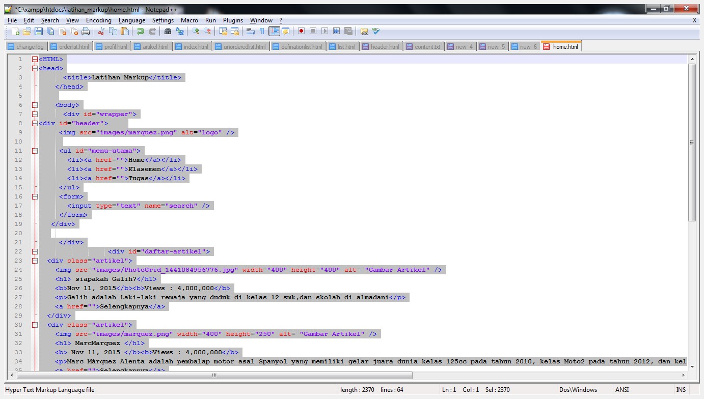The image size is (704, 399).
Task: Switch to the artikel.html tab
Action: click(x=151, y=46)
